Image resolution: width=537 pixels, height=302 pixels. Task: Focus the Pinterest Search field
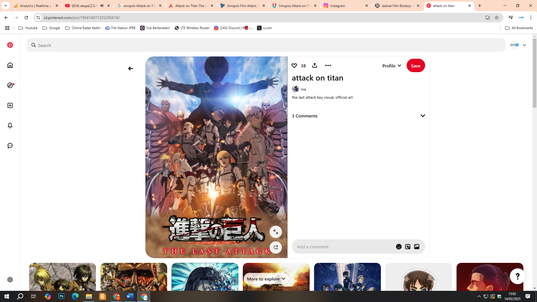266,45
